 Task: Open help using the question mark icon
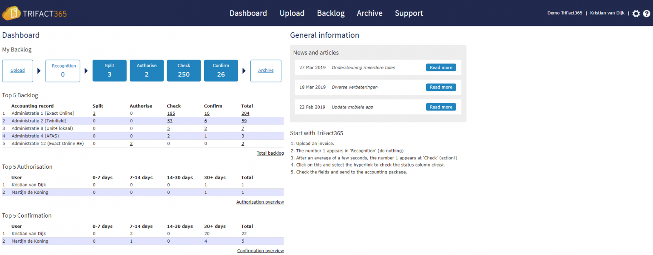coord(647,13)
